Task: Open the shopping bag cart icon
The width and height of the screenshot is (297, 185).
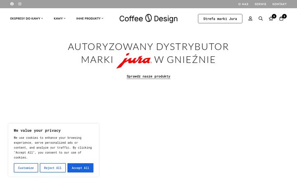Action: (281, 18)
